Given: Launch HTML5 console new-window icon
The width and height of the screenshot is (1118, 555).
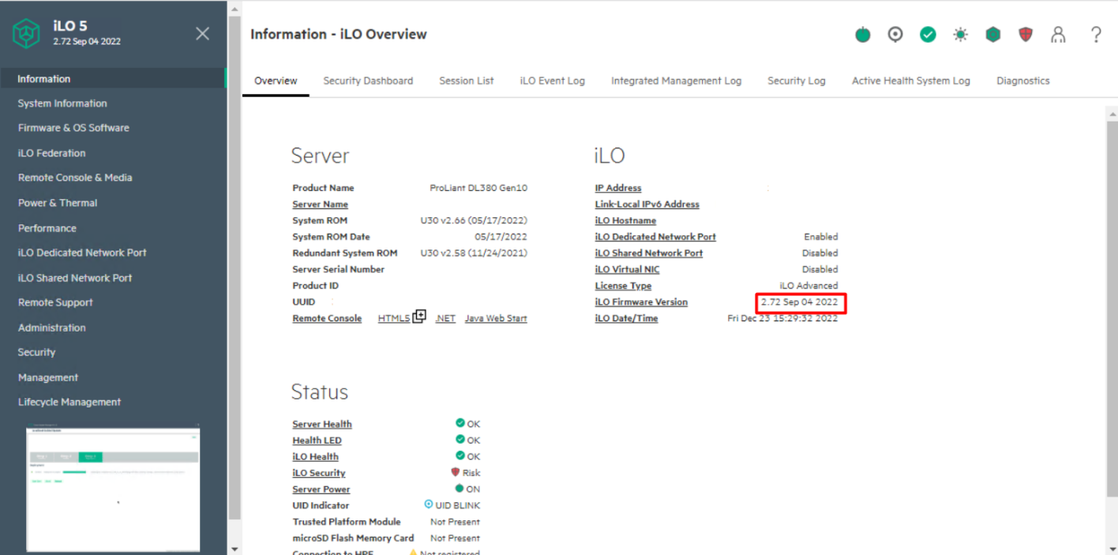Looking at the screenshot, I should (x=419, y=316).
